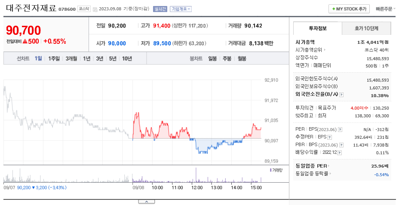This screenshot has width=402, height=205.
Task: Click the 외국인소진율 value 10.38%
Action: coord(380,95)
